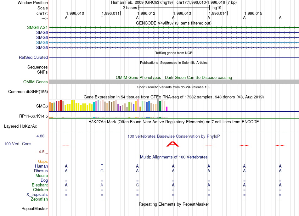The height and width of the screenshot is (216, 299).
Task: Click the faded A in Elephant row
Action: (102, 185)
